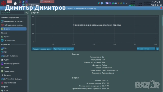
Task: Click the Технология value Литиево-йонна
Action: [x=108, y=73]
